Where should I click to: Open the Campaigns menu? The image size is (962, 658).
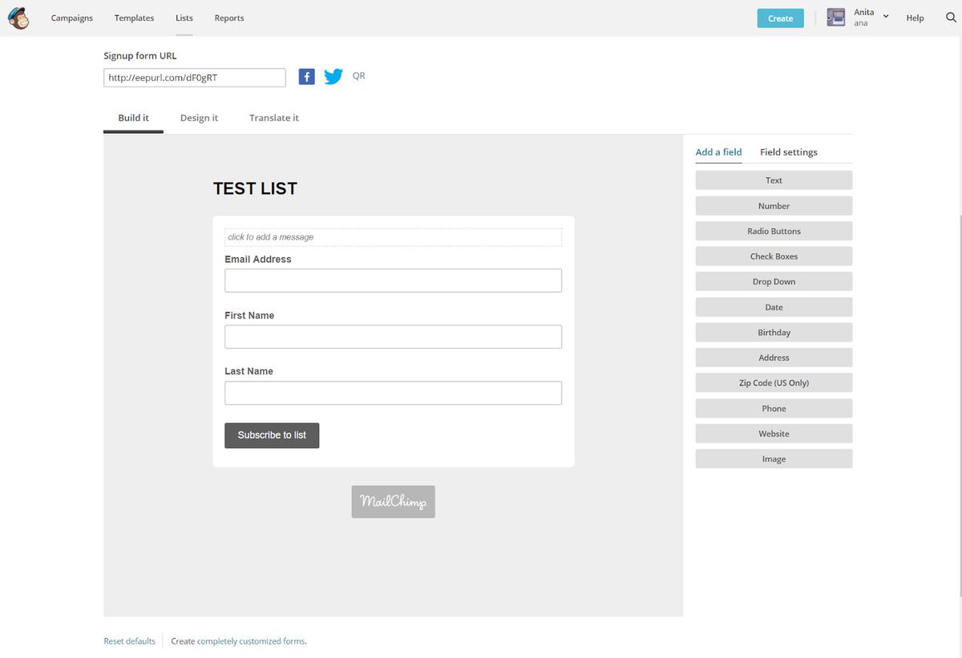[x=71, y=18]
